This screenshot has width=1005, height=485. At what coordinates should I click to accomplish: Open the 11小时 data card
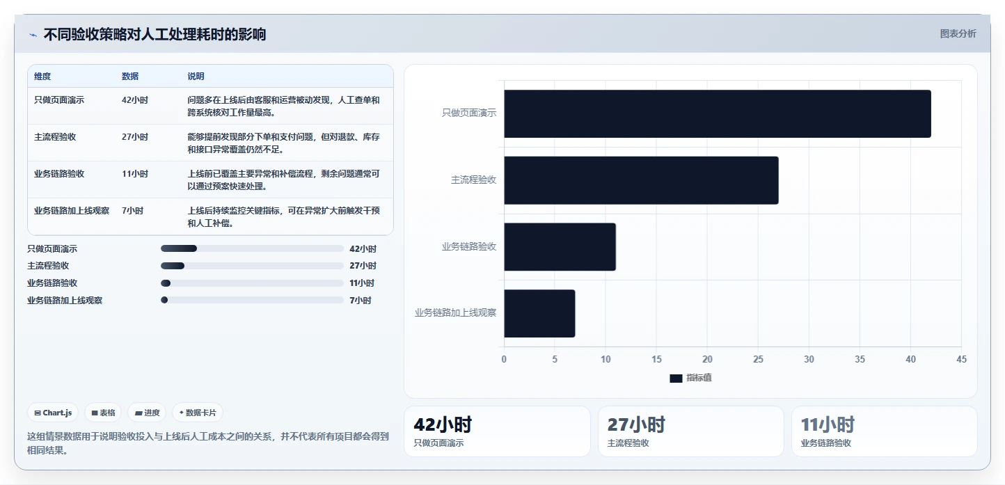pos(885,431)
